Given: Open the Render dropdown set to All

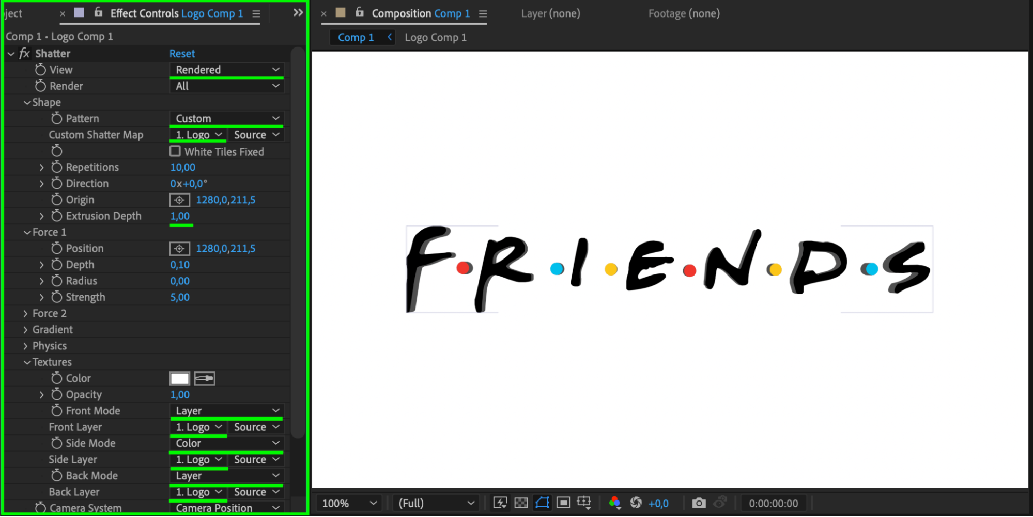Looking at the screenshot, I should click(227, 86).
